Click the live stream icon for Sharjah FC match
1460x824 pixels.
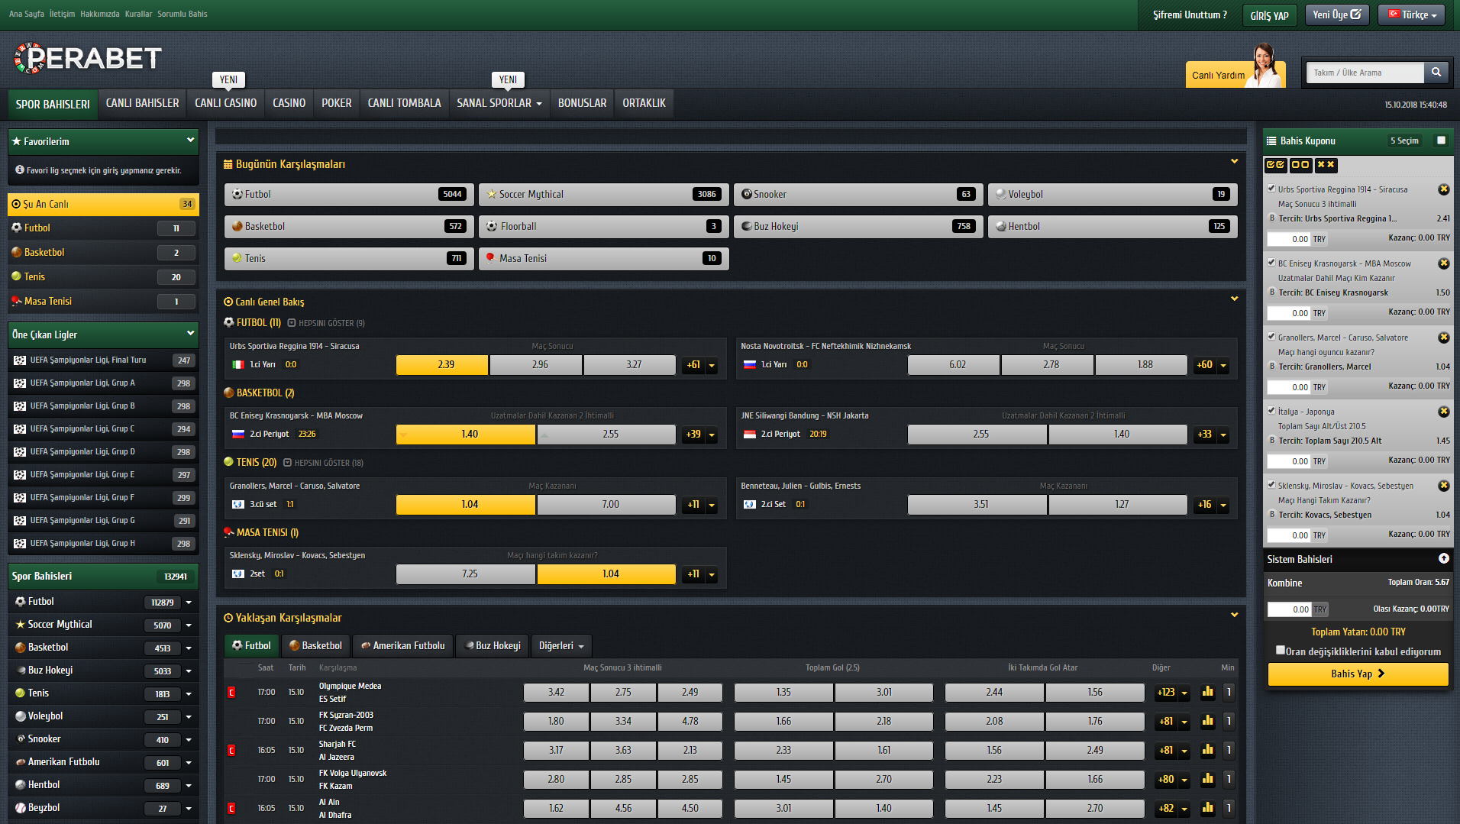point(231,751)
